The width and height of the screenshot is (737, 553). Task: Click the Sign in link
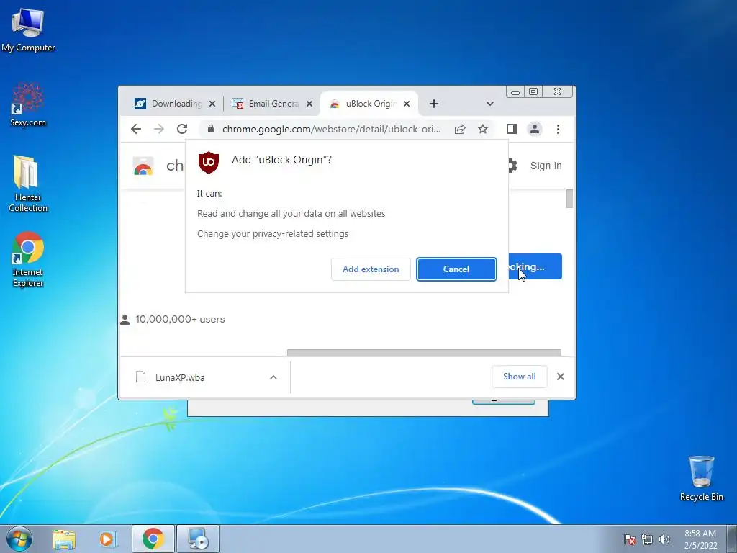(546, 166)
